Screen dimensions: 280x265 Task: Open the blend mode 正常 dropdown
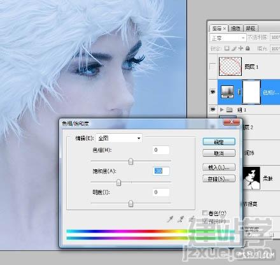[228, 38]
